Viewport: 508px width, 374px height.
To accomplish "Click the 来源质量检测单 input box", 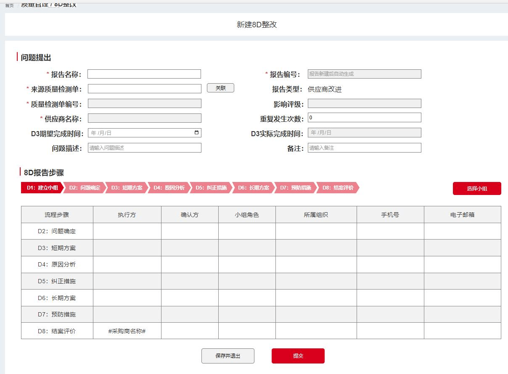I will [x=144, y=89].
